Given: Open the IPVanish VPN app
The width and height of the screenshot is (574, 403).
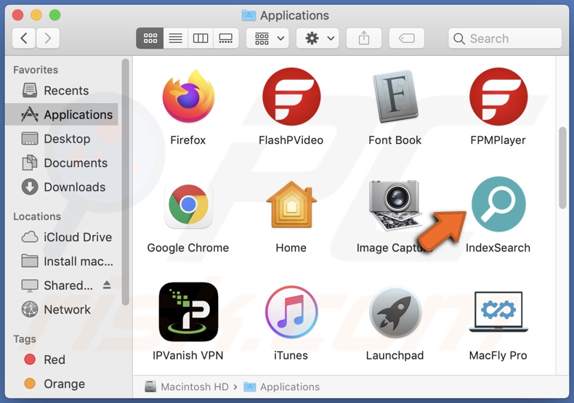Looking at the screenshot, I should [188, 312].
